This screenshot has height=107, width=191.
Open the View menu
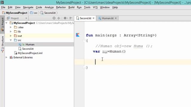pyautogui.click(x=18, y=7)
